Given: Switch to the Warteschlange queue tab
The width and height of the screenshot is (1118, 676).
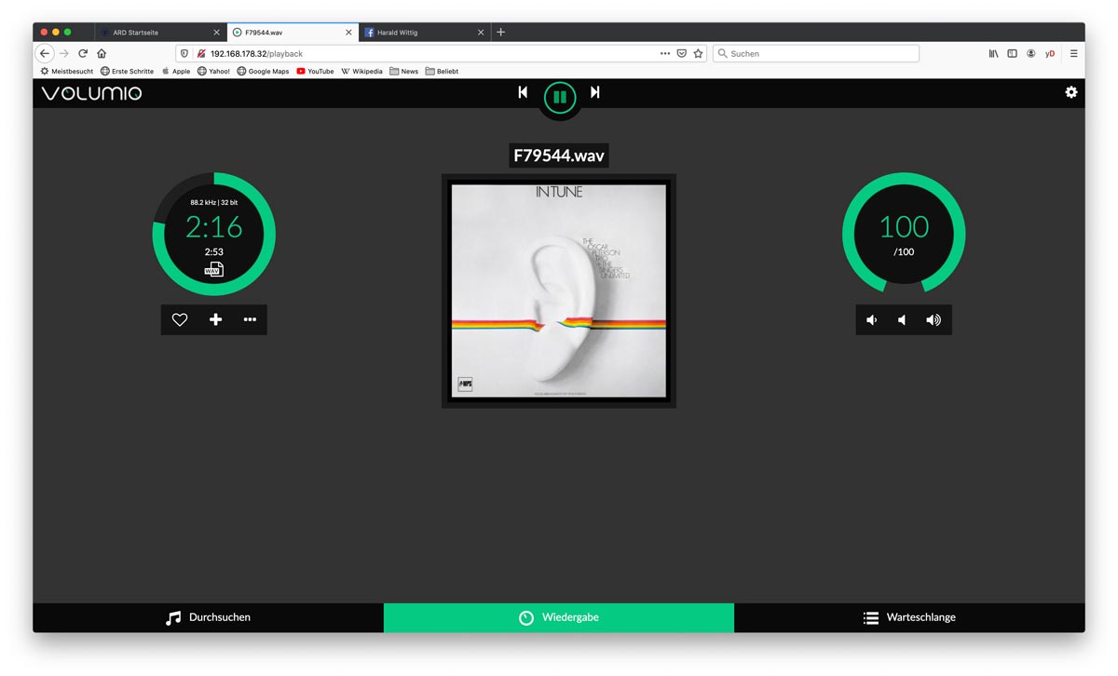Looking at the screenshot, I should tap(908, 617).
